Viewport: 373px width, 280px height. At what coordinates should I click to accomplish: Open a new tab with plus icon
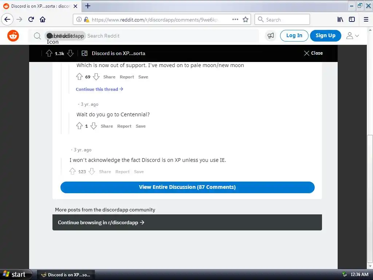87,6
